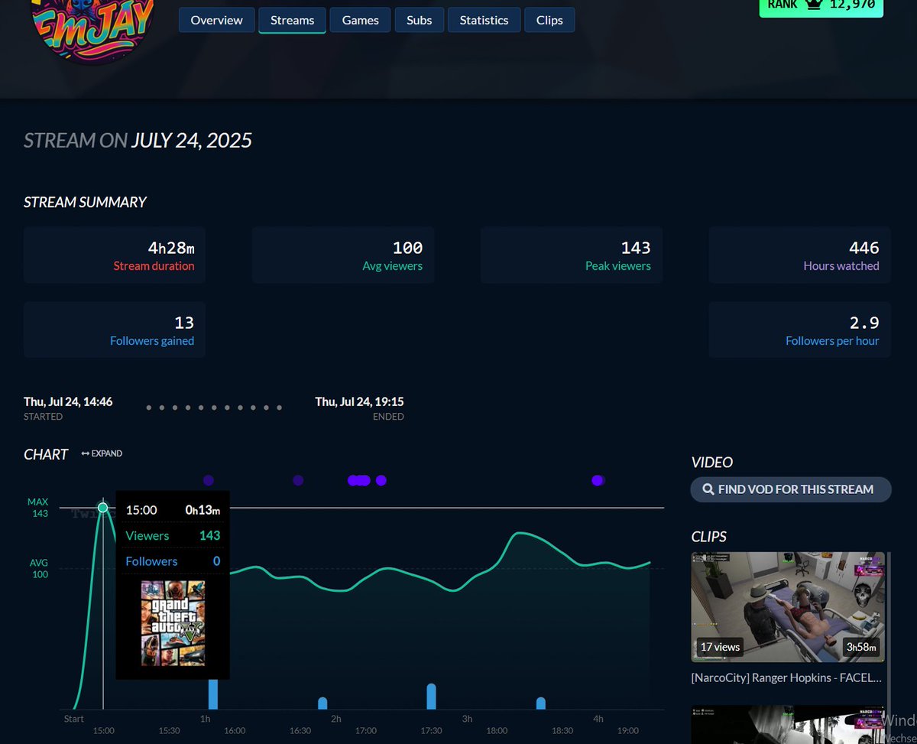Click the purple clip dot near the 4h mark

(598, 480)
